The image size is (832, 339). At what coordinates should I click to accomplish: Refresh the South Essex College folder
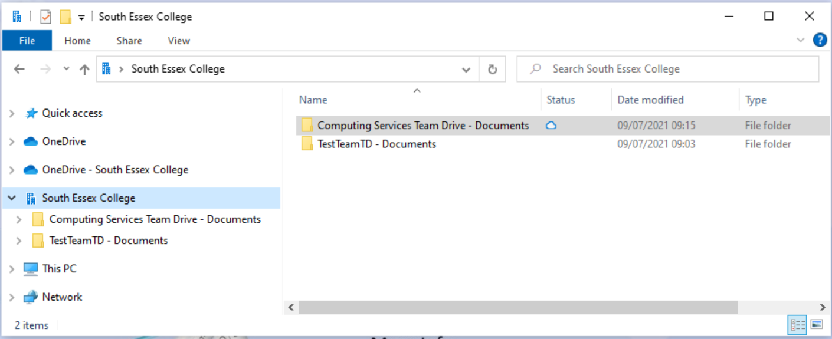(492, 70)
